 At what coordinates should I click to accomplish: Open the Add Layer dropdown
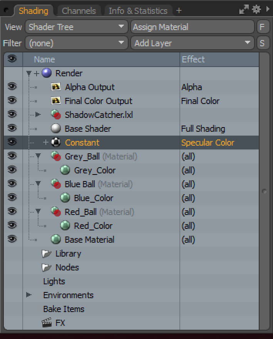[192, 43]
